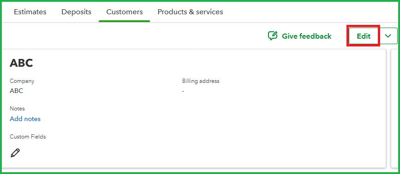Screen dimensions: 400x174
Task: Click the Custom Fields label
Action: pyautogui.click(x=28, y=137)
